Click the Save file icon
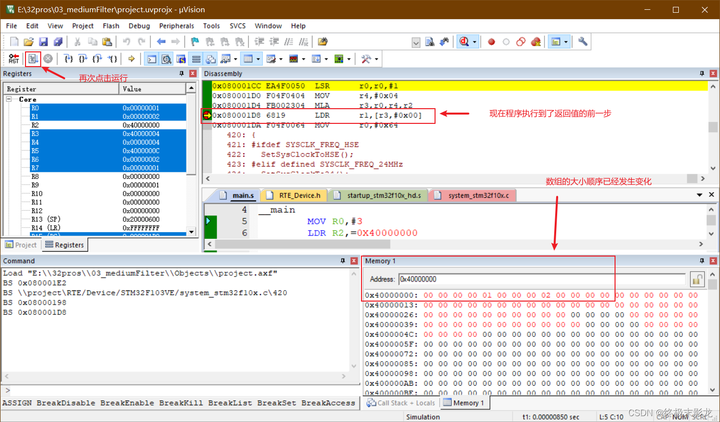The height and width of the screenshot is (422, 720). tap(43, 42)
